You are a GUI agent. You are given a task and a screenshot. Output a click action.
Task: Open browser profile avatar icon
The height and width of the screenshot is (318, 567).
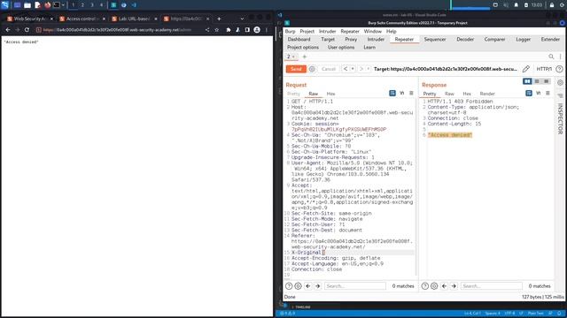coord(257,30)
